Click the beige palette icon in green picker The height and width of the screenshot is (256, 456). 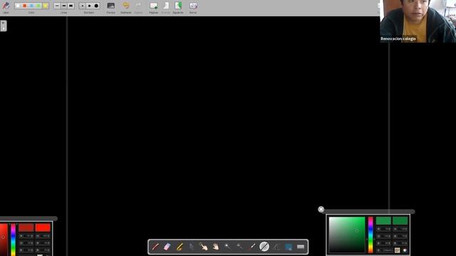point(398,250)
